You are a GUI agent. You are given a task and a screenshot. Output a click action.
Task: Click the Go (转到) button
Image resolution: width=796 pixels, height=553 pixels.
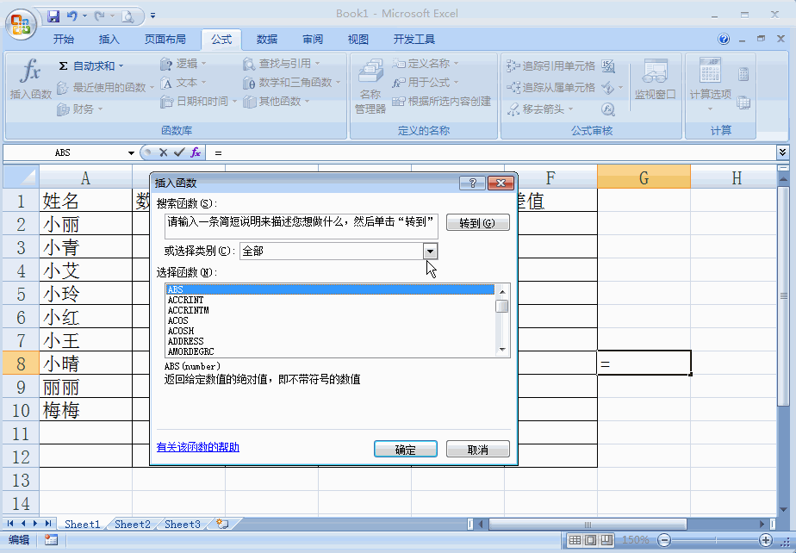478,223
